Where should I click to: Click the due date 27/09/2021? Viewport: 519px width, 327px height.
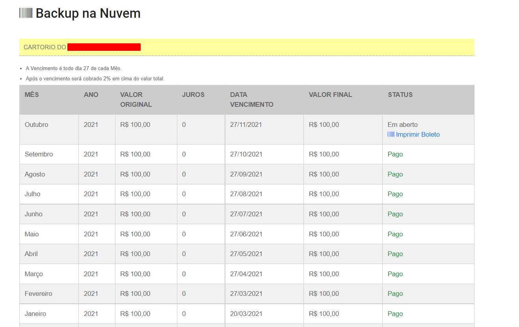246,174
